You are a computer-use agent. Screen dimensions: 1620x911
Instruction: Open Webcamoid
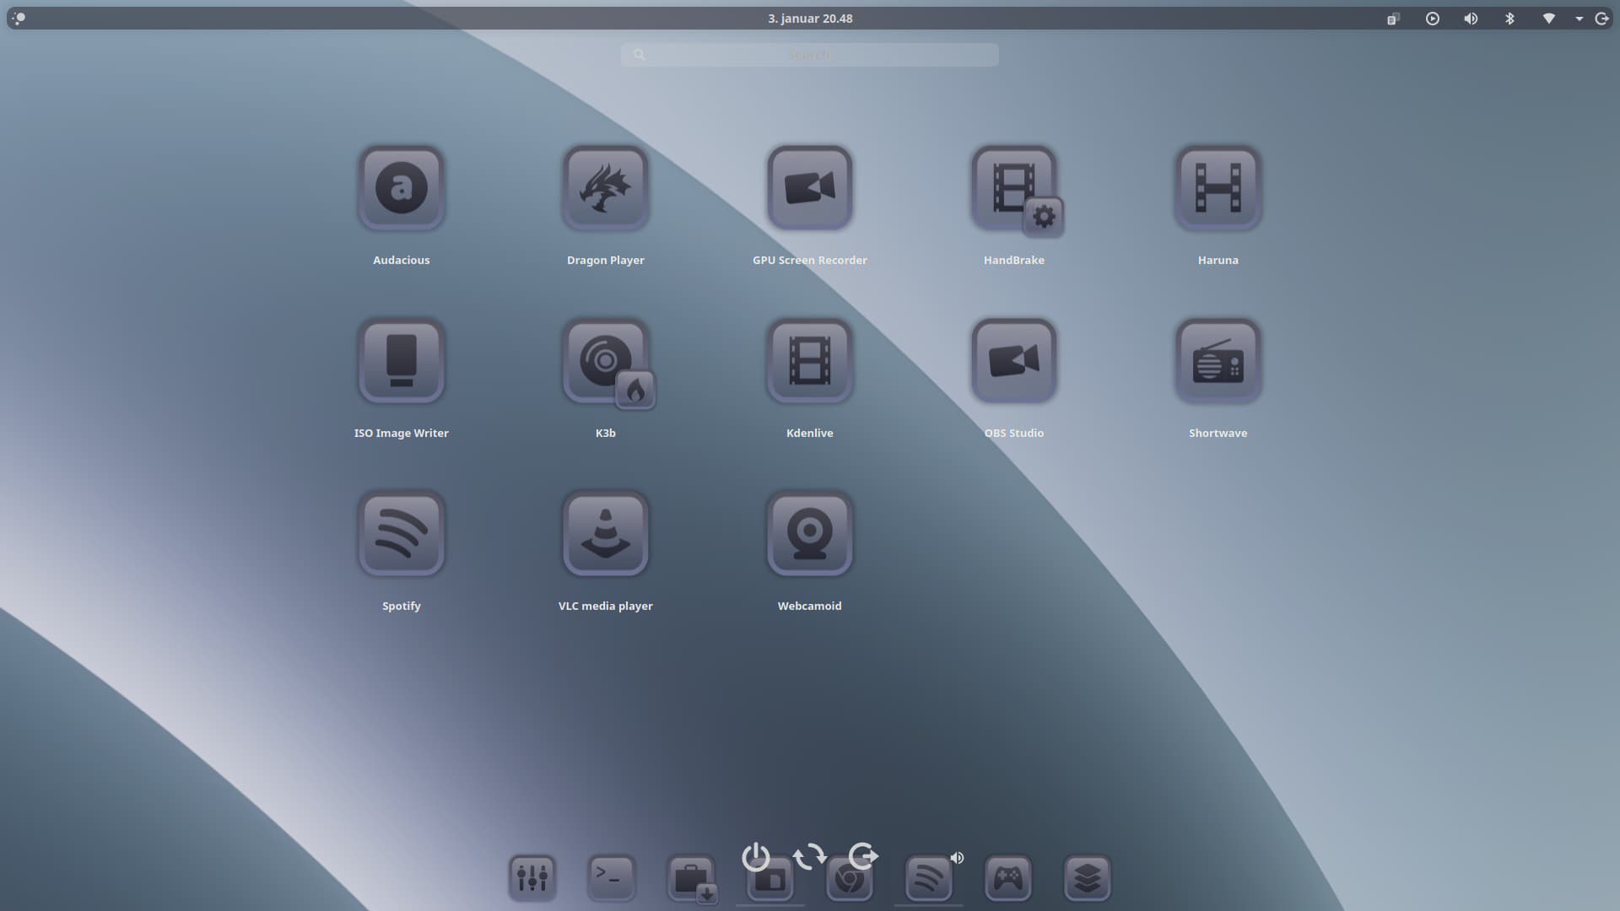(x=809, y=534)
